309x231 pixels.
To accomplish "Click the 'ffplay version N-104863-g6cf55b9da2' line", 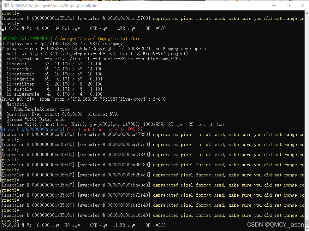I will 104,49.
